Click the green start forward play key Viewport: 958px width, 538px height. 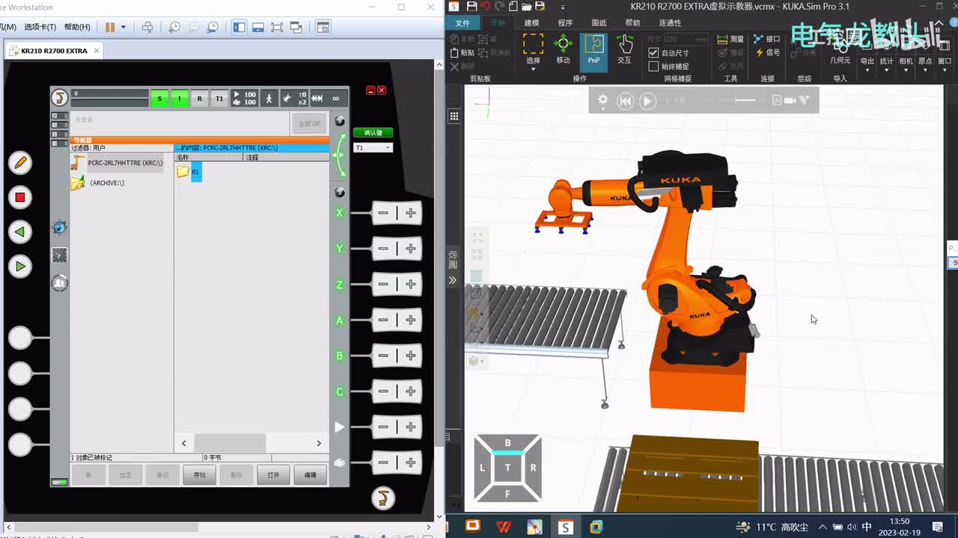pos(20,266)
